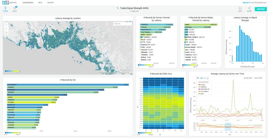268x138 pixels.
Task: Open the Jun 23, 2016 start date picker
Action: [247, 78]
